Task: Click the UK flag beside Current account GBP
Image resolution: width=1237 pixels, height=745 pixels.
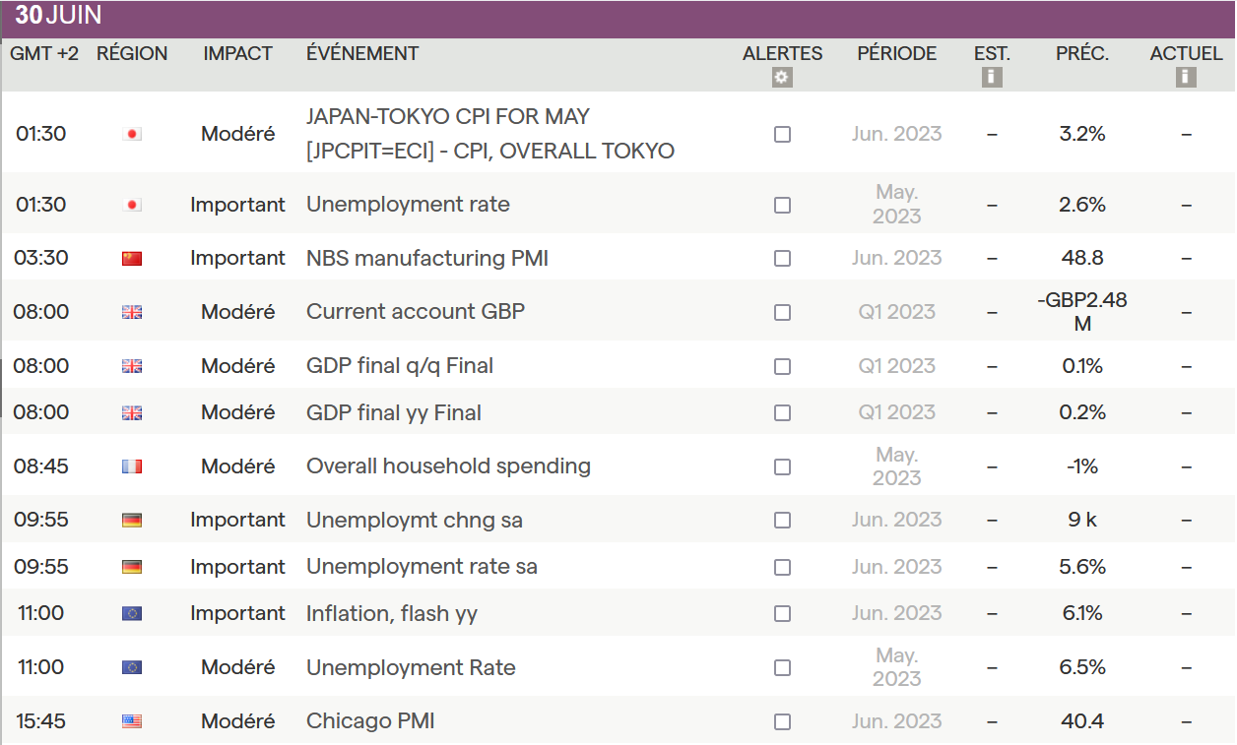Action: (x=132, y=312)
